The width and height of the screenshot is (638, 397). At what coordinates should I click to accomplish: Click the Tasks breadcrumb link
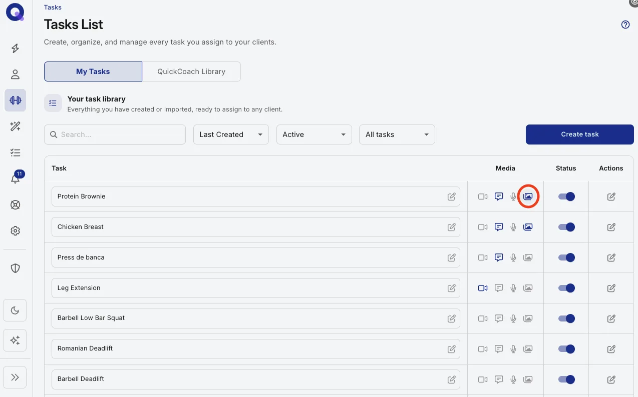pos(53,7)
